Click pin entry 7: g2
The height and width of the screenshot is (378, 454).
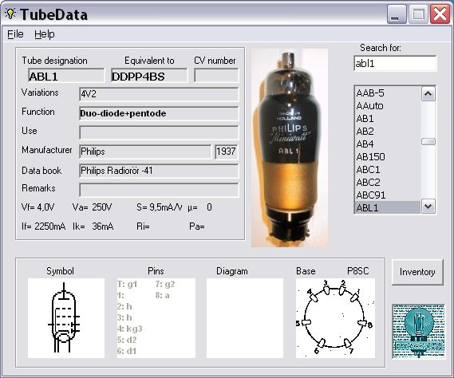coord(165,284)
